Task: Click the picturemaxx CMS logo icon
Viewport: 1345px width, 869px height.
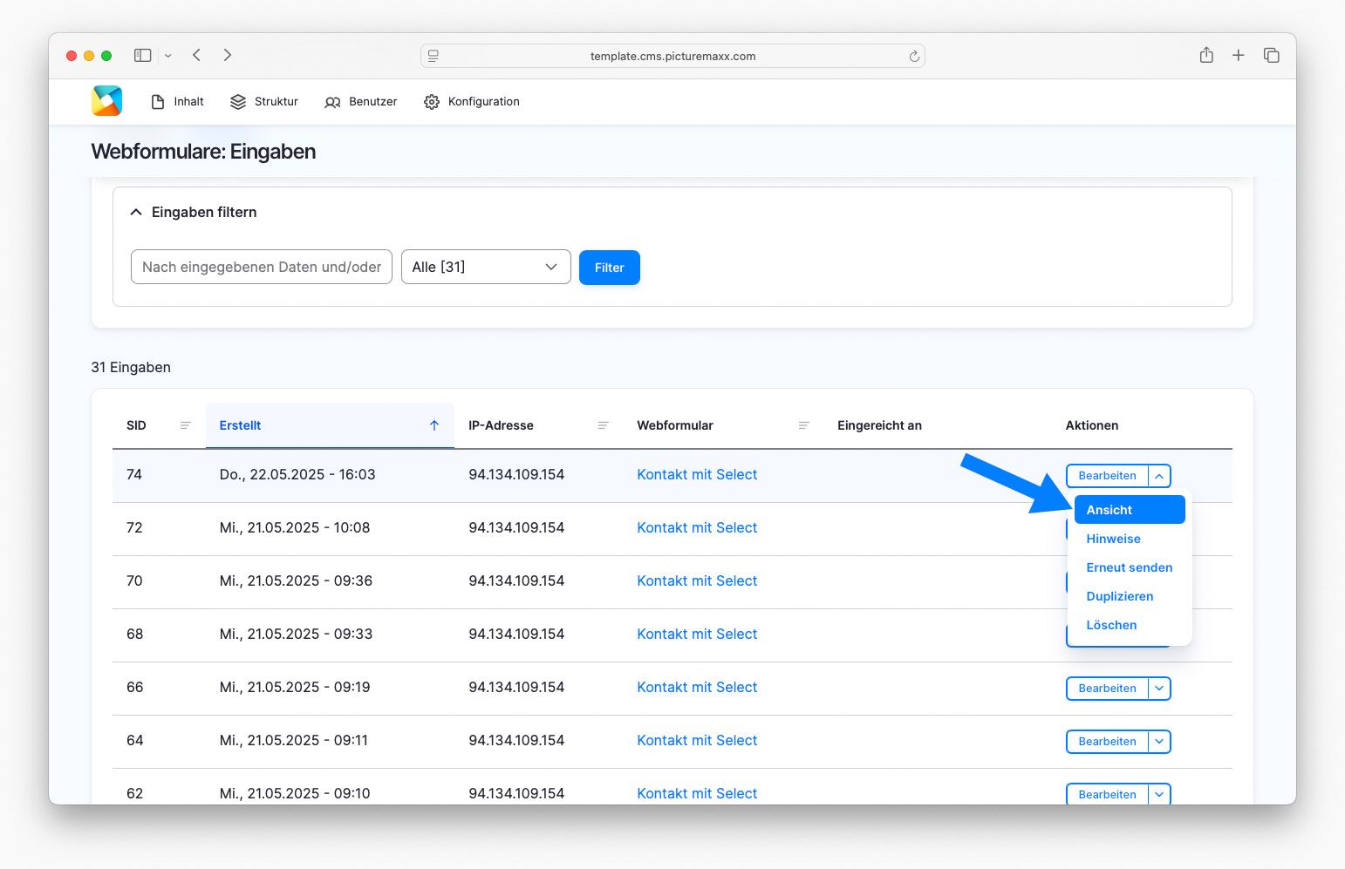Action: (106, 101)
